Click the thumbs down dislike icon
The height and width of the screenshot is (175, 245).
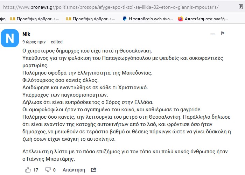48,170
